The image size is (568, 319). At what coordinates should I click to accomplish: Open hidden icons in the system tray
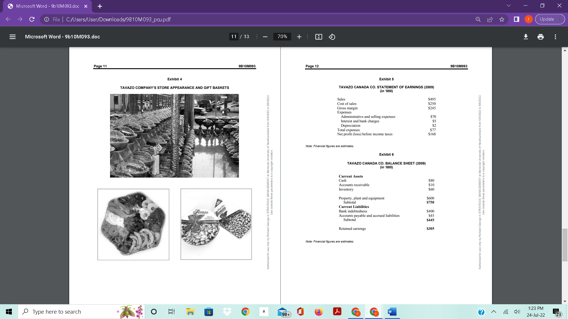click(493, 312)
